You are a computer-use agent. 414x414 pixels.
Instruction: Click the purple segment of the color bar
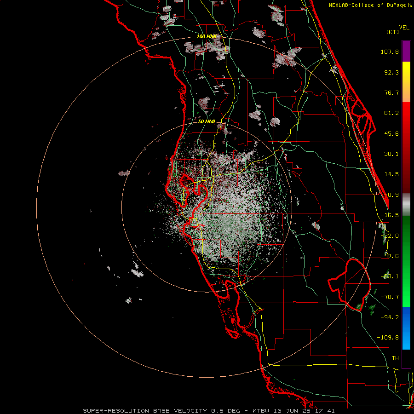click(406, 51)
